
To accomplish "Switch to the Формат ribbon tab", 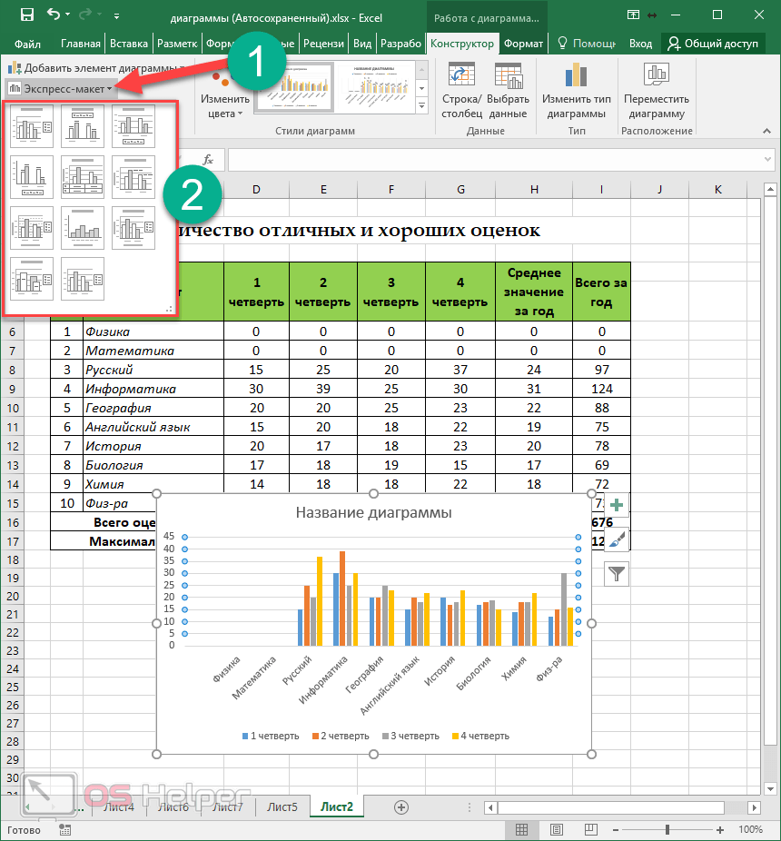I will coord(523,44).
